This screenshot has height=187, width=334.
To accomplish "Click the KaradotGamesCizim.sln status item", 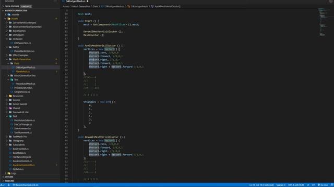I will 26,185.
